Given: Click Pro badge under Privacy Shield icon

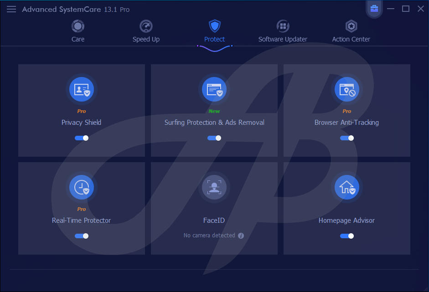Looking at the screenshot, I should point(82,111).
